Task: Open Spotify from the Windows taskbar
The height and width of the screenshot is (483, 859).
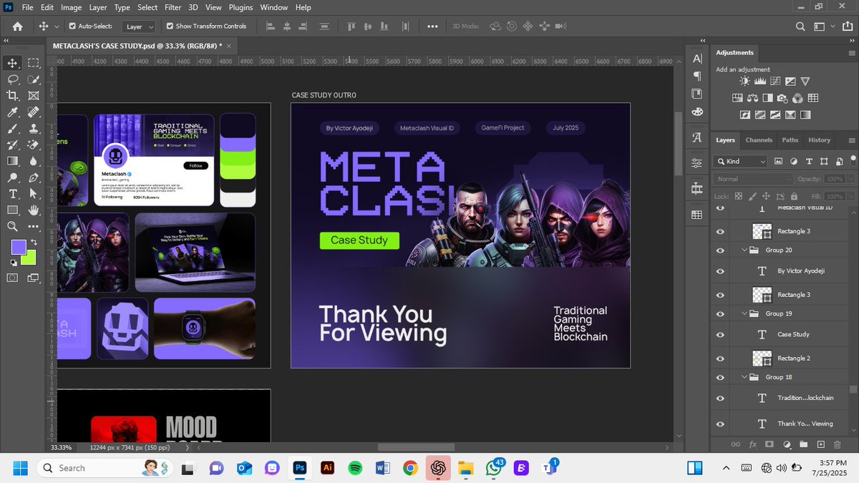Action: [x=355, y=468]
